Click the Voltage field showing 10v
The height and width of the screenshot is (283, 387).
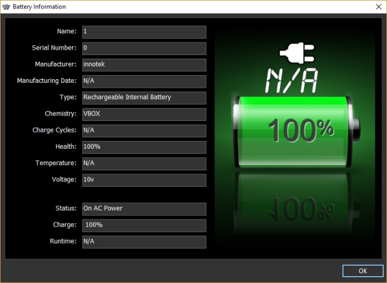[143, 180]
